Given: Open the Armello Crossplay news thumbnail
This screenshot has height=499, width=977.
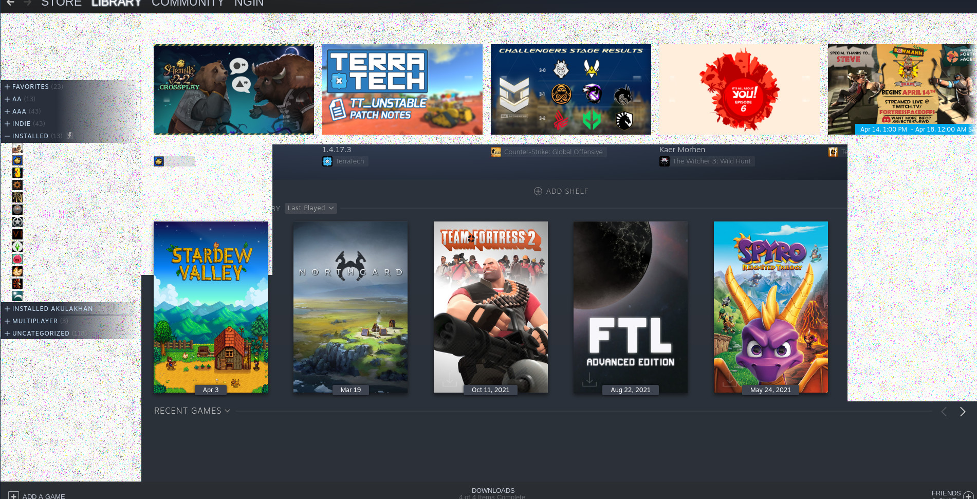Looking at the screenshot, I should [x=234, y=89].
